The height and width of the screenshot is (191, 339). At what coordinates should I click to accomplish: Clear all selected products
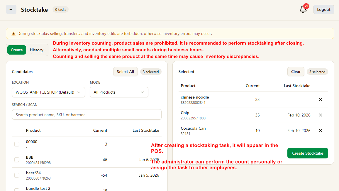296,72
